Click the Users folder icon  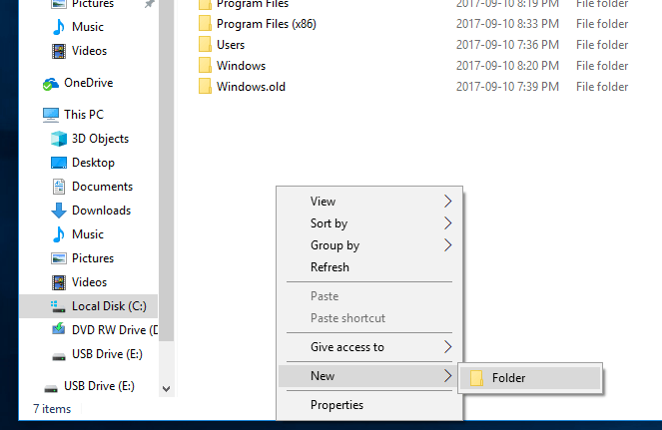(205, 44)
